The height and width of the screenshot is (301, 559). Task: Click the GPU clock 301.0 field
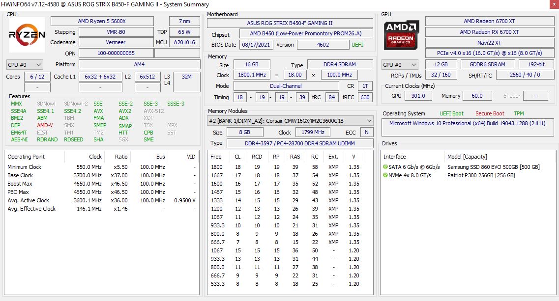click(418, 96)
